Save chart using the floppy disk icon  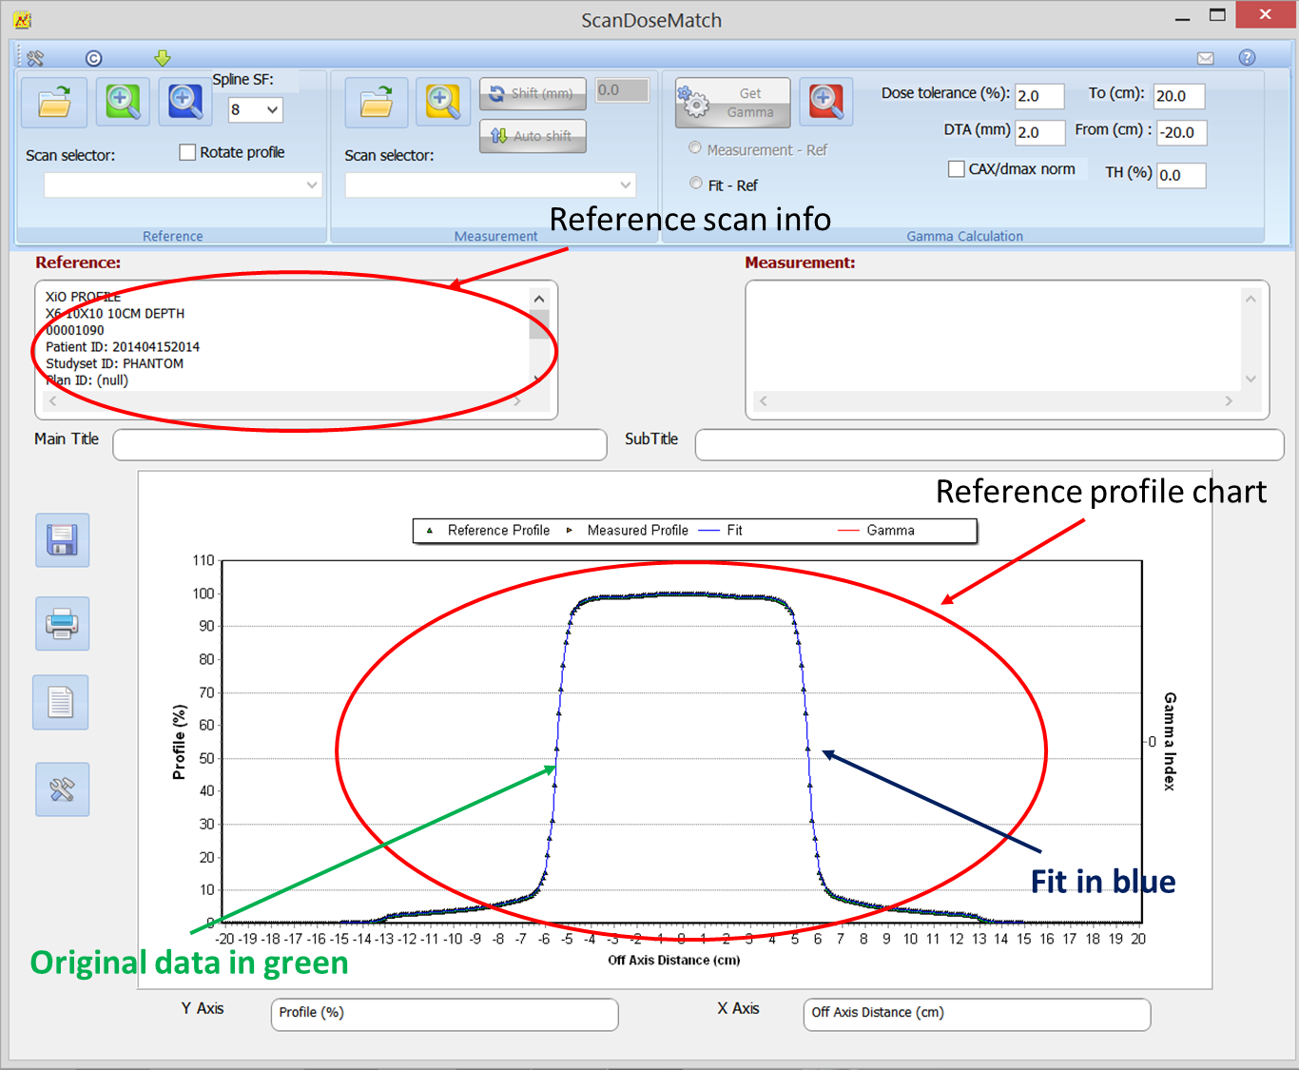click(63, 540)
